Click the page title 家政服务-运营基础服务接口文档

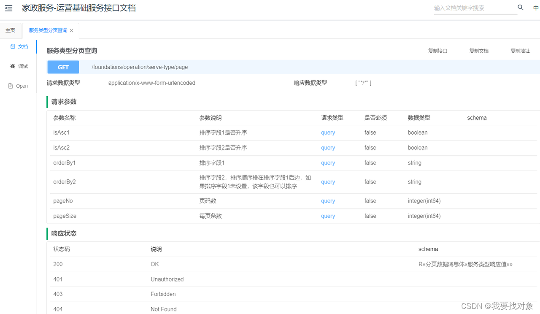pyautogui.click(x=79, y=8)
